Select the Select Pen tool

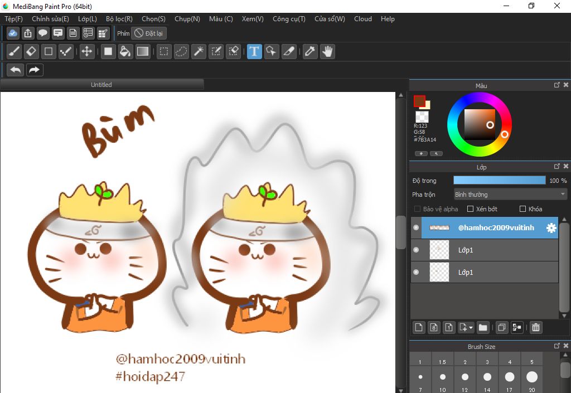(x=216, y=51)
